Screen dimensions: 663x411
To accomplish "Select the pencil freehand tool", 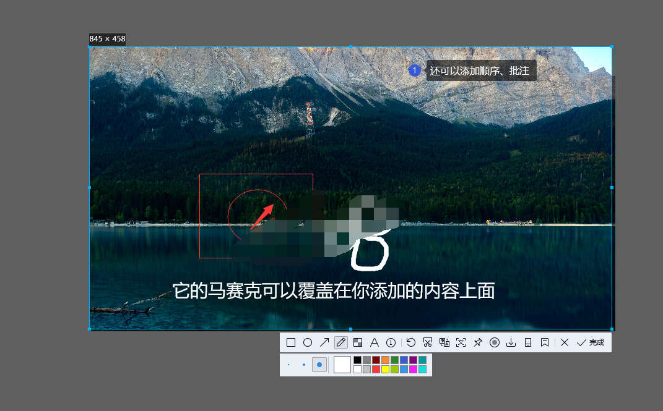I will pos(341,342).
